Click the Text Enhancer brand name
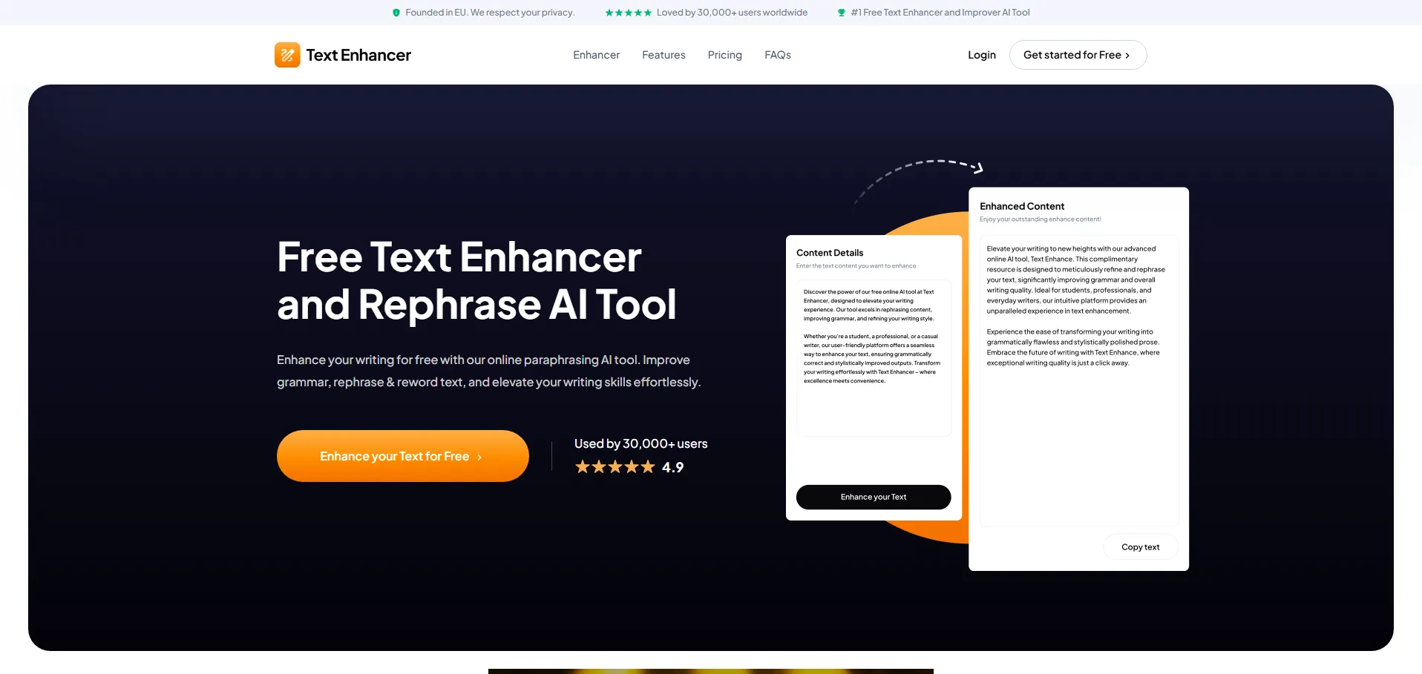Viewport: 1422px width, 674px height. 358,55
